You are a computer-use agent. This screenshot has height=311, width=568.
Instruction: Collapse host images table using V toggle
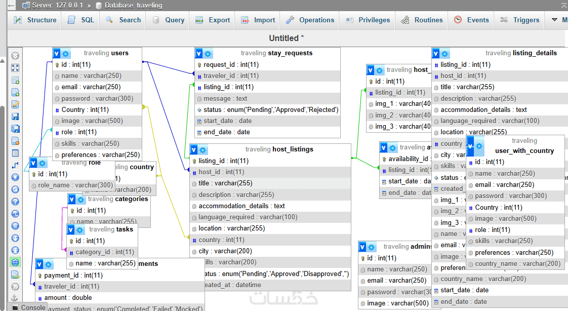point(371,70)
